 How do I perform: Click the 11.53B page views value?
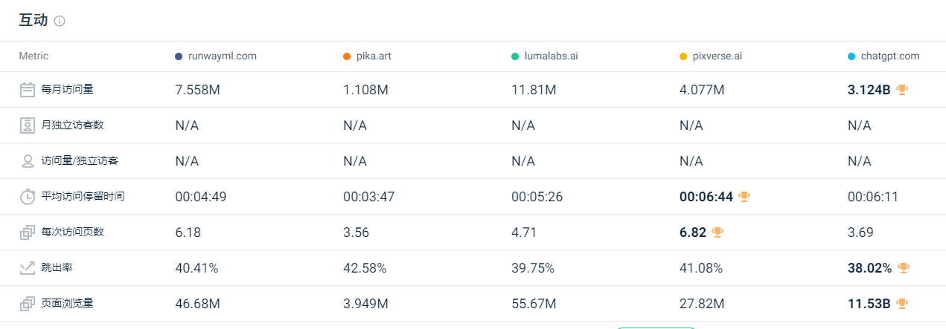tap(869, 304)
